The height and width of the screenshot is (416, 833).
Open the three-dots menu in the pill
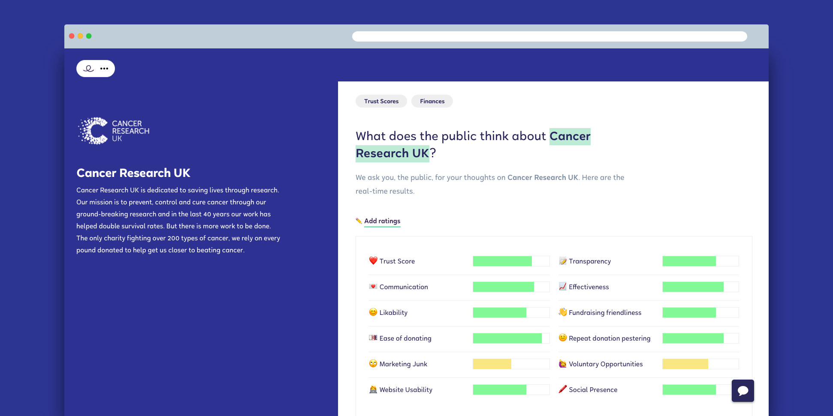[x=104, y=69]
